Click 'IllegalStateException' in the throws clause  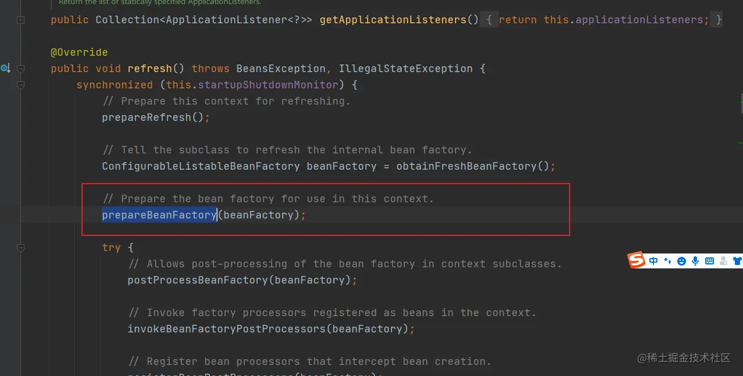(406, 69)
